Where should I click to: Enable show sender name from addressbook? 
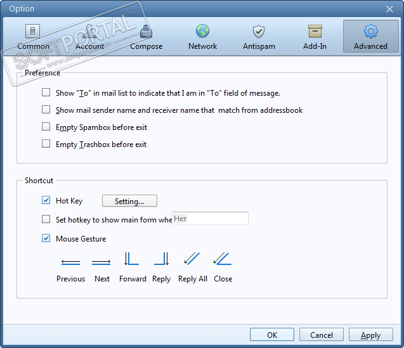tap(46, 110)
